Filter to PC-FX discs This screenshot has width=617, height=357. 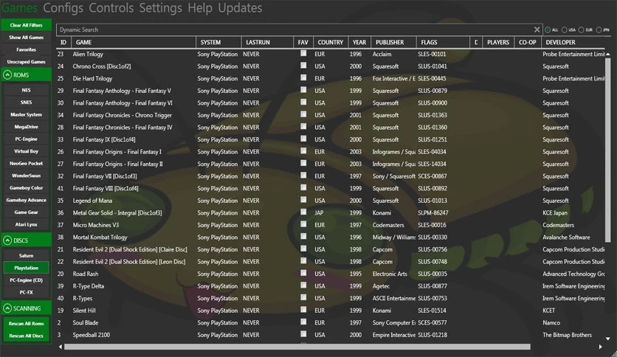(x=26, y=292)
